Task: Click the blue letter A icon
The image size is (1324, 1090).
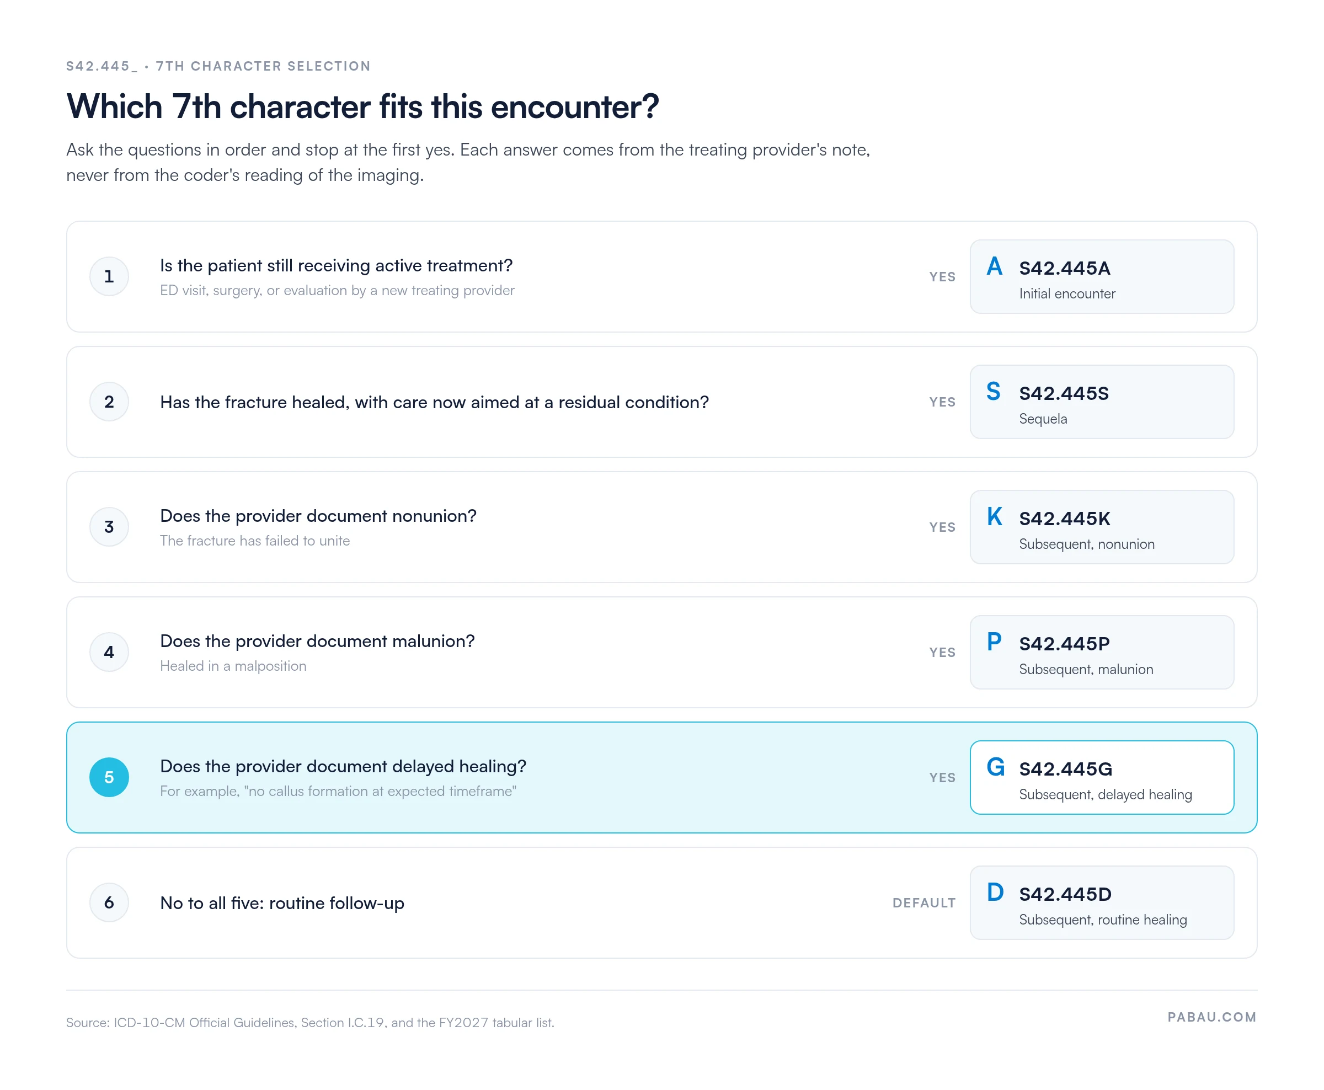Action: coord(995,266)
